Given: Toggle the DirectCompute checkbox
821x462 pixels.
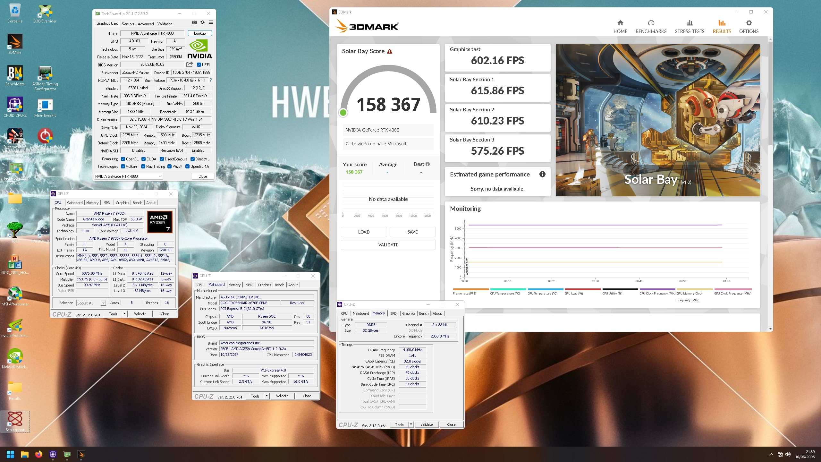Looking at the screenshot, I should pos(162,159).
